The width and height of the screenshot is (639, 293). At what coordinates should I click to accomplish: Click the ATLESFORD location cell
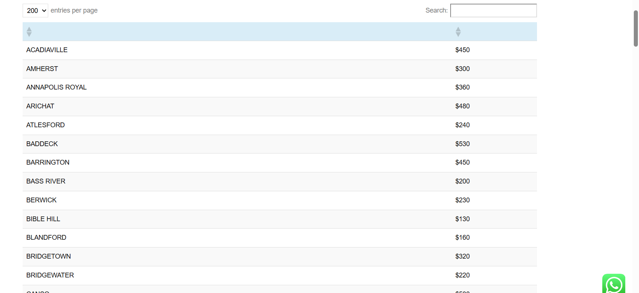(45, 125)
